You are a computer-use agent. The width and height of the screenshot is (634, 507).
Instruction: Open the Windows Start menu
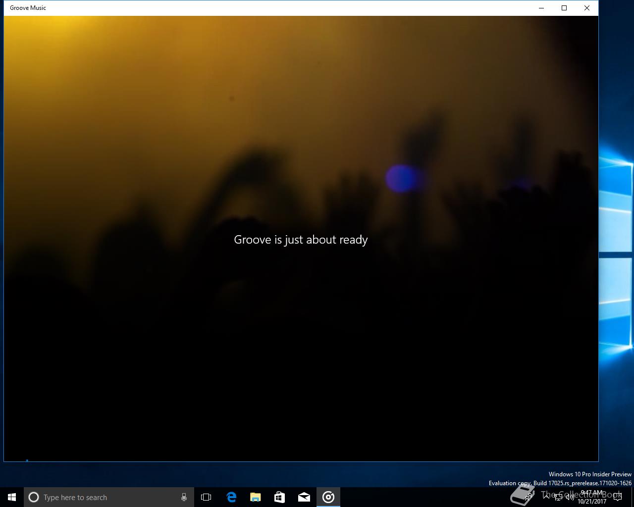(x=12, y=497)
